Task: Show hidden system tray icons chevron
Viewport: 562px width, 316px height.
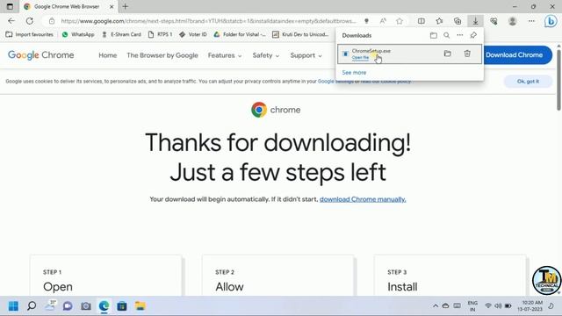Action: [436, 306]
